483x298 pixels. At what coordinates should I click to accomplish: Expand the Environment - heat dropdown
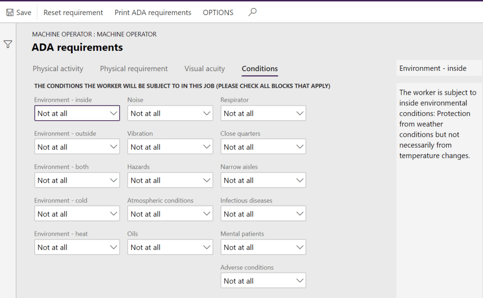click(x=113, y=248)
